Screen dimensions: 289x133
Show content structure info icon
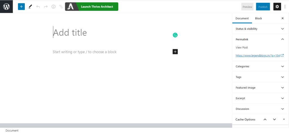(x=53, y=7)
